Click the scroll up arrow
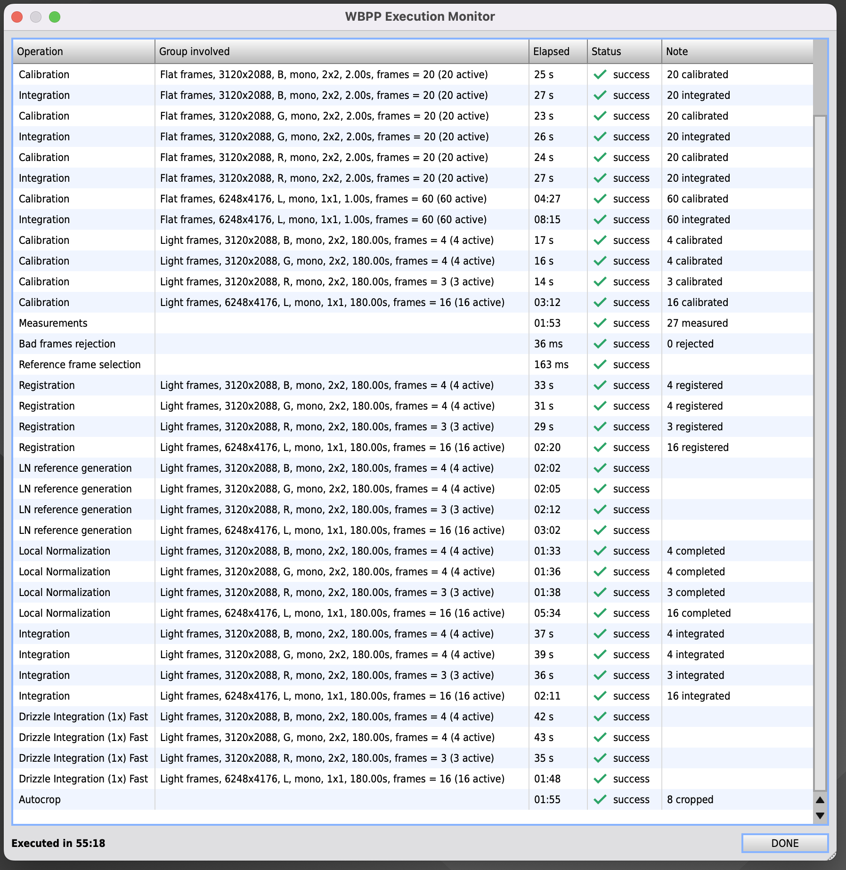Image resolution: width=846 pixels, height=870 pixels. [x=820, y=800]
